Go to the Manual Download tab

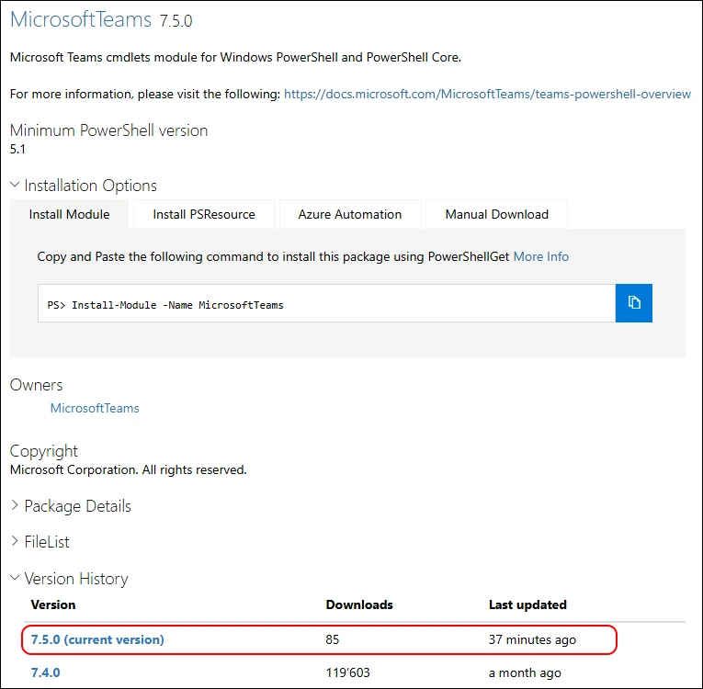(496, 214)
